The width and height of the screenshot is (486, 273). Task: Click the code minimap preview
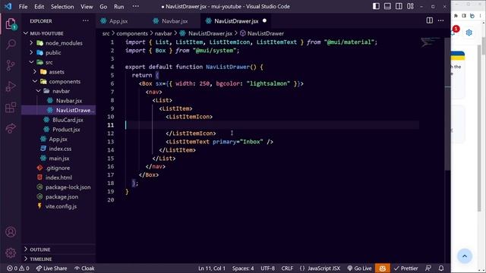click(431, 42)
